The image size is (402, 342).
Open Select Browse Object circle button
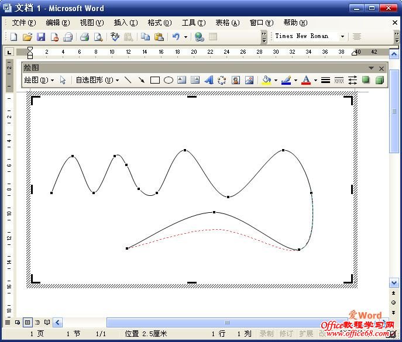pos(394,303)
